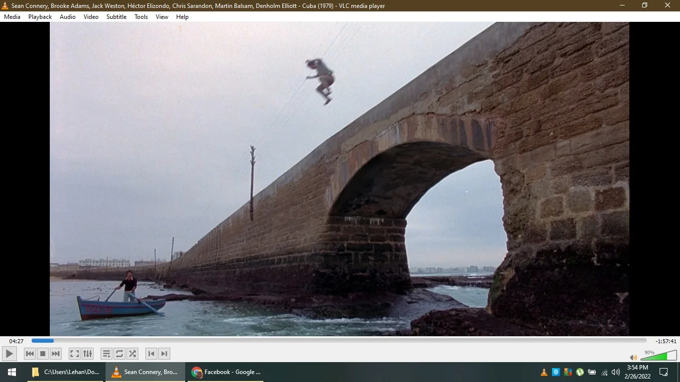This screenshot has width=680, height=382.
Task: Open the Tools menu
Action: pos(141,17)
